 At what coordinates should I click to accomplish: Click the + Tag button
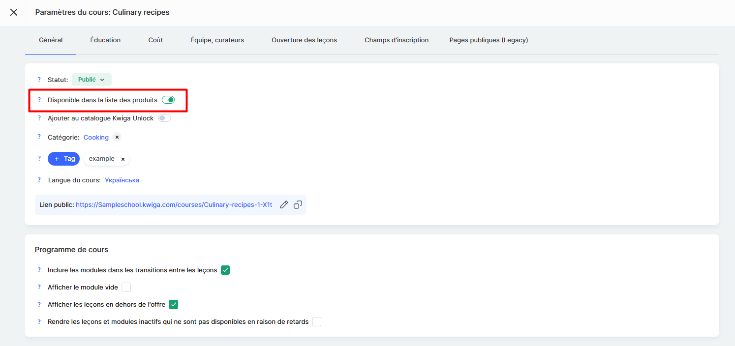click(x=63, y=159)
